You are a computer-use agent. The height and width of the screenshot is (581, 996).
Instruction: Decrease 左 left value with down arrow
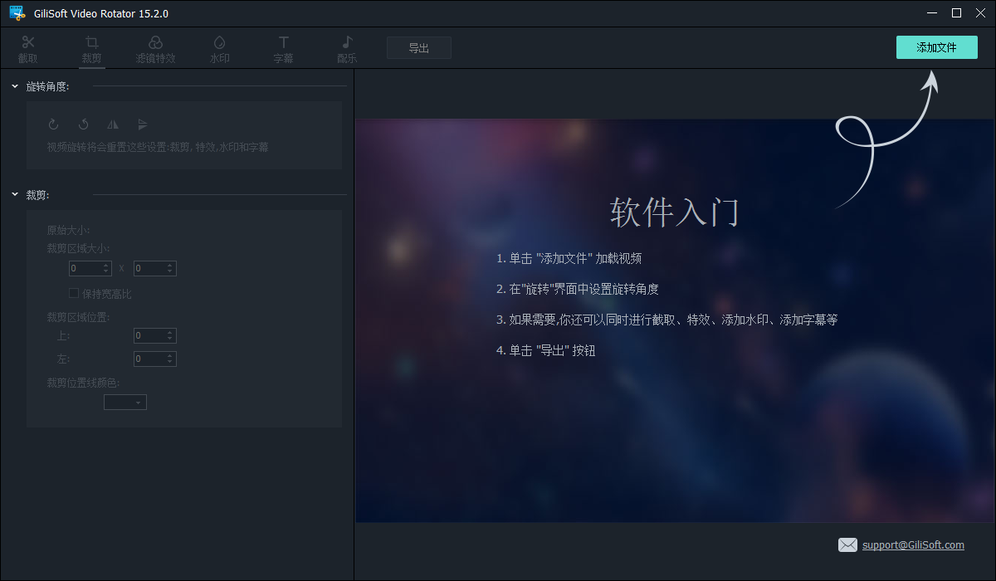(170, 362)
